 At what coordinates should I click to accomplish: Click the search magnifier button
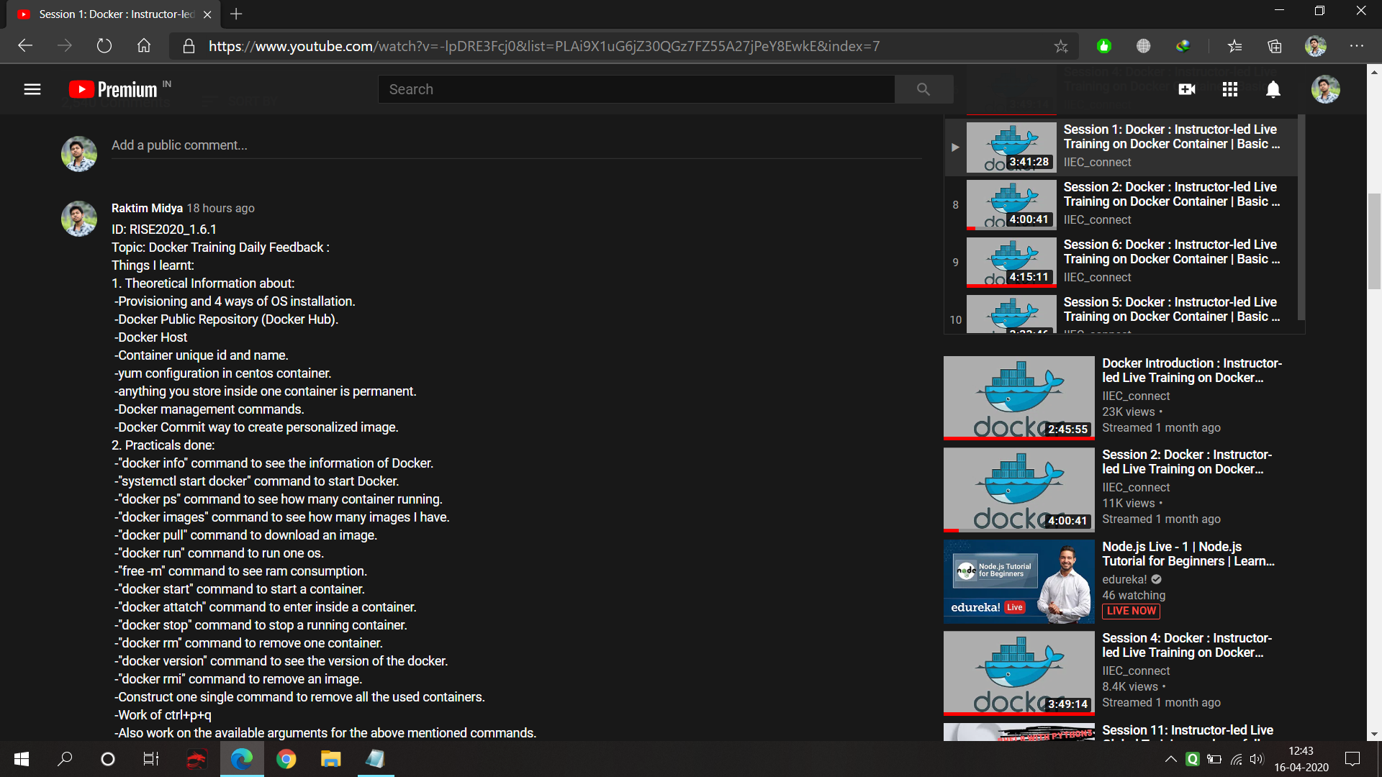tap(923, 89)
